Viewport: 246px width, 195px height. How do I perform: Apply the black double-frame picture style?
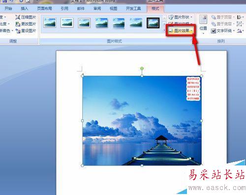point(153,23)
